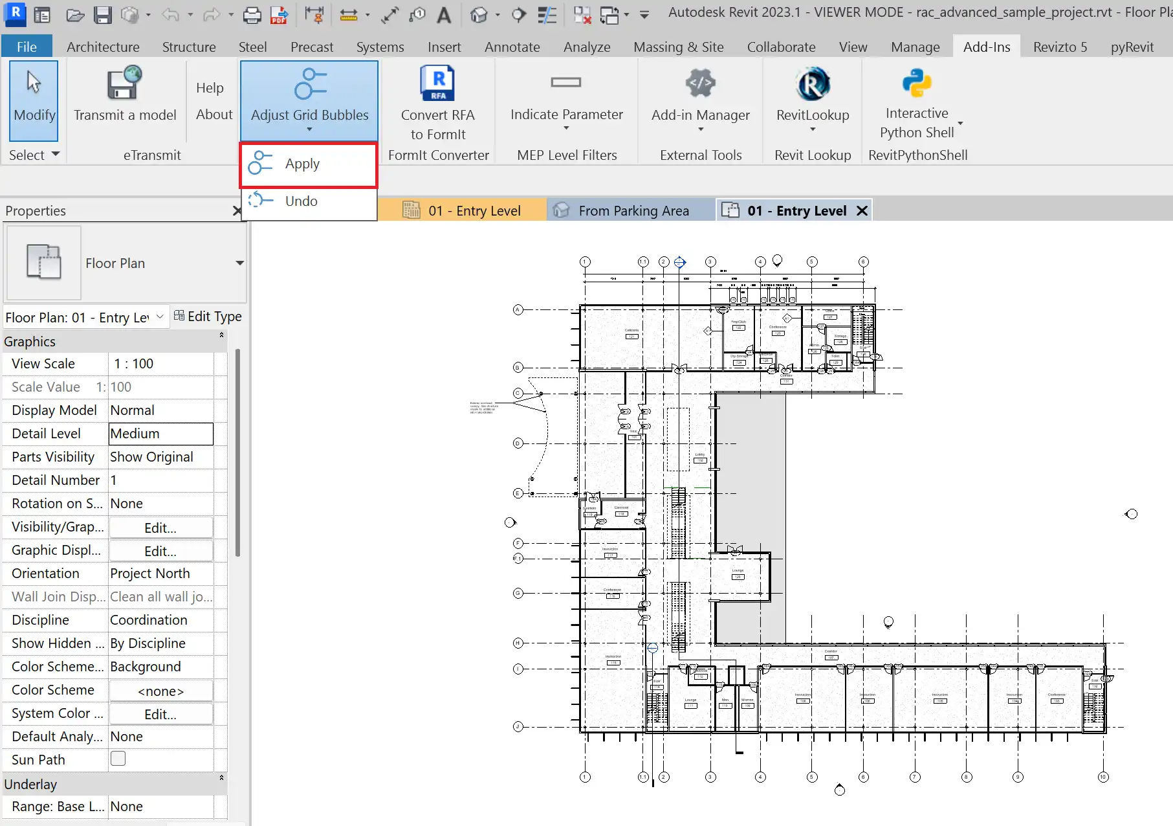Click the Revit application logo button

pos(15,14)
